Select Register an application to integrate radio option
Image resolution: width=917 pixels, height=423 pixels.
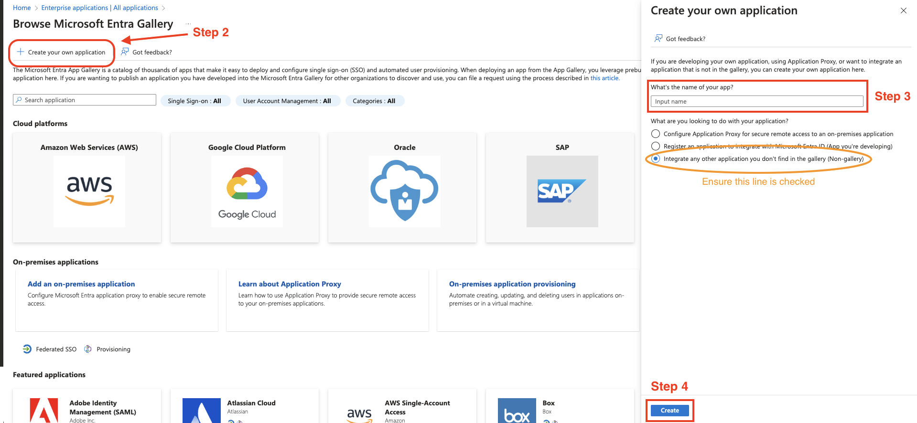[x=656, y=146]
